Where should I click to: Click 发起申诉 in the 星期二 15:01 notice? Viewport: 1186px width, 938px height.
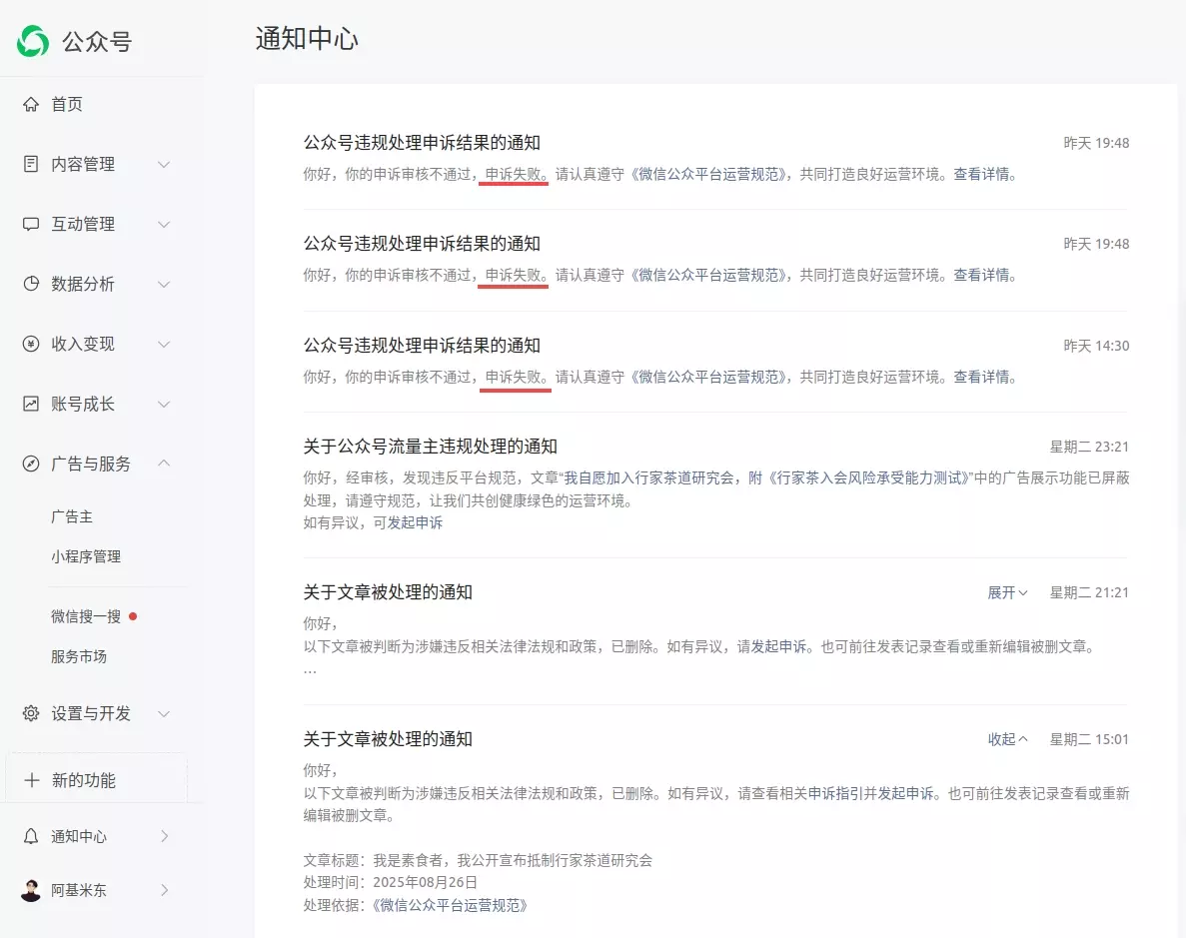(x=905, y=793)
